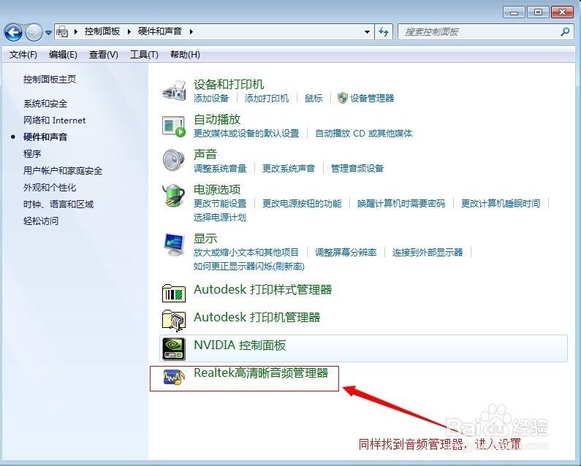Expand arrow after 控制面板 in breadcrumb

pos(129,32)
